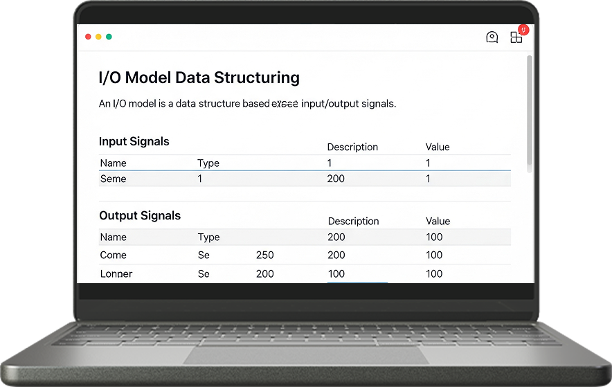Click Description header in Output Signals table
This screenshot has height=387, width=612.
click(x=353, y=221)
